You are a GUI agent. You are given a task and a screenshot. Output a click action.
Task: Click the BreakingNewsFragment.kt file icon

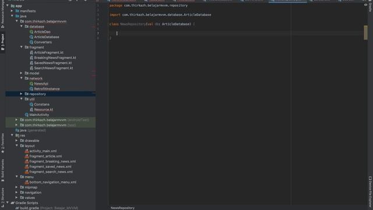pyautogui.click(x=31, y=58)
